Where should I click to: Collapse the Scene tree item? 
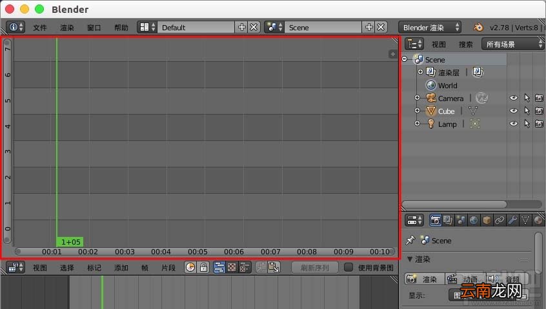(x=405, y=59)
